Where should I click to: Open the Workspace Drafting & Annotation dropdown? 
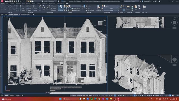[x=50, y=1]
